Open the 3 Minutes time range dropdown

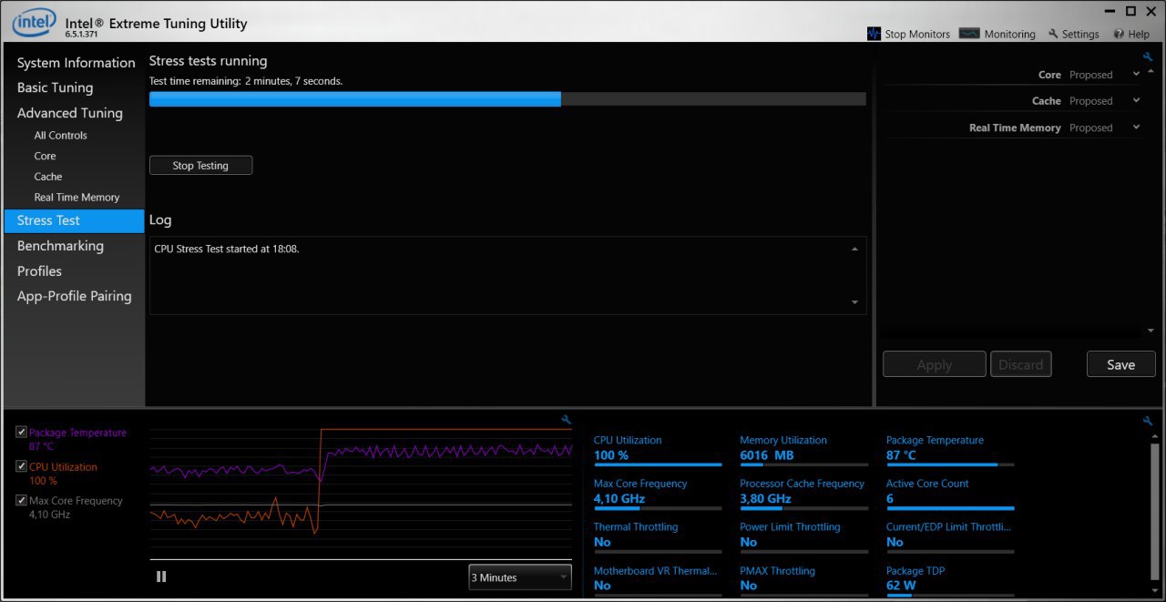[520, 577]
